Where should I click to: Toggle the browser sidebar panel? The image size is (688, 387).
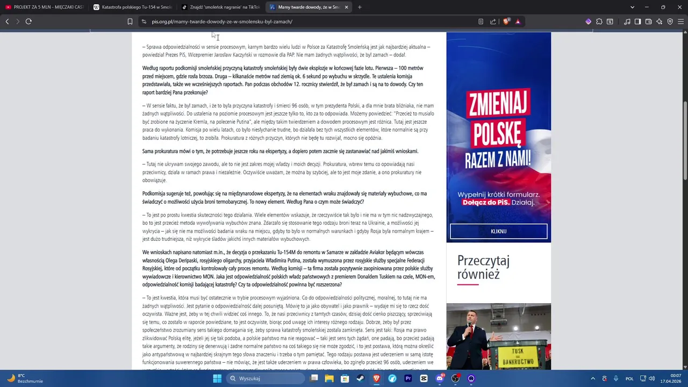coord(637,21)
